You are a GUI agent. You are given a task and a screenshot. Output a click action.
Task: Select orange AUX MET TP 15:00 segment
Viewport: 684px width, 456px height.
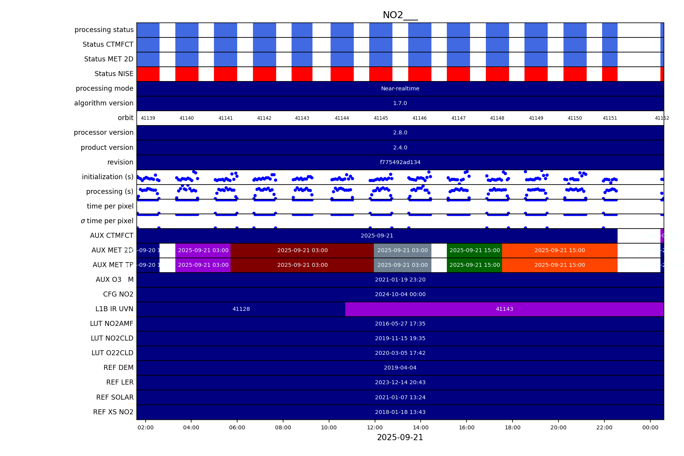(x=559, y=265)
